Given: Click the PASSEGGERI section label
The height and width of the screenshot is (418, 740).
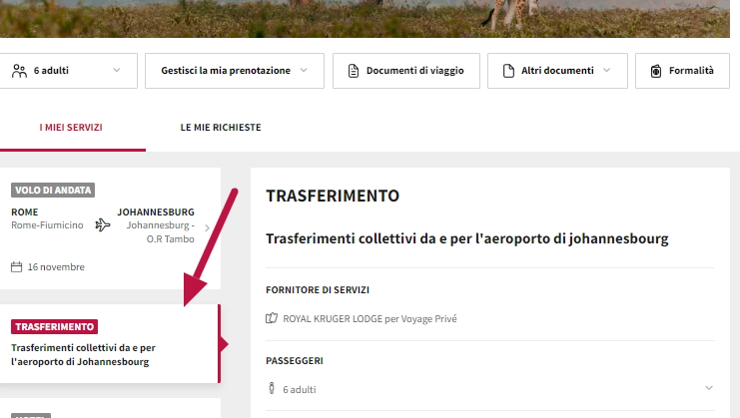Looking at the screenshot, I should click(x=295, y=360).
